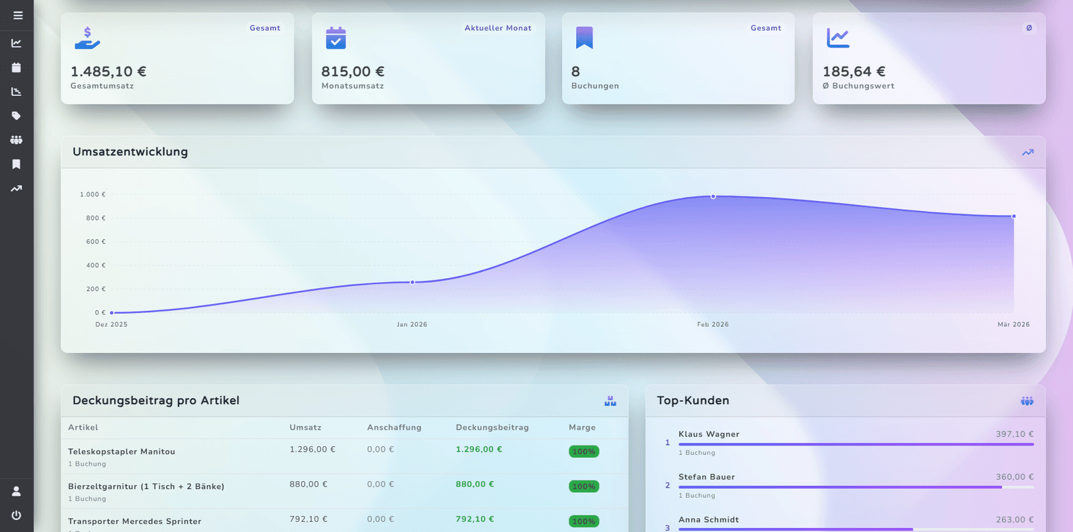Select the Bierzeltgarnitur article row

[x=345, y=491]
